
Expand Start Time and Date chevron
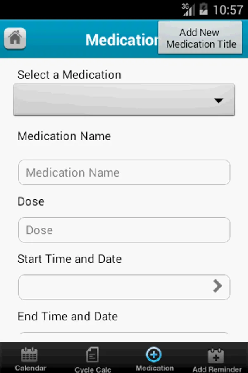click(x=217, y=286)
